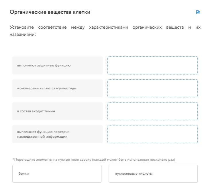Click the flag icon beside the title
Image resolution: width=208 pixels, height=191 pixels.
(x=198, y=12)
